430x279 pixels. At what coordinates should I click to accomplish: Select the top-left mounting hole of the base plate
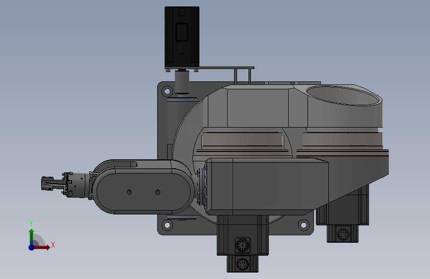[167, 91]
